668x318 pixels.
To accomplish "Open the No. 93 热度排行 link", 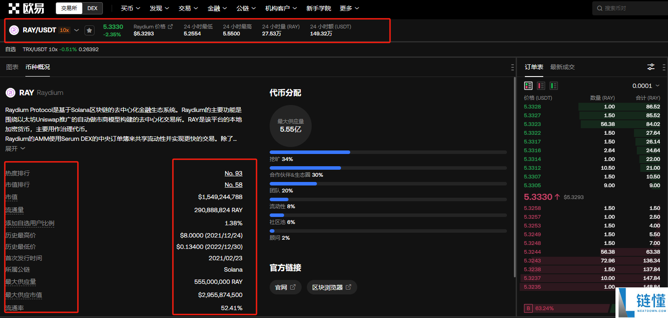I will [x=233, y=173].
